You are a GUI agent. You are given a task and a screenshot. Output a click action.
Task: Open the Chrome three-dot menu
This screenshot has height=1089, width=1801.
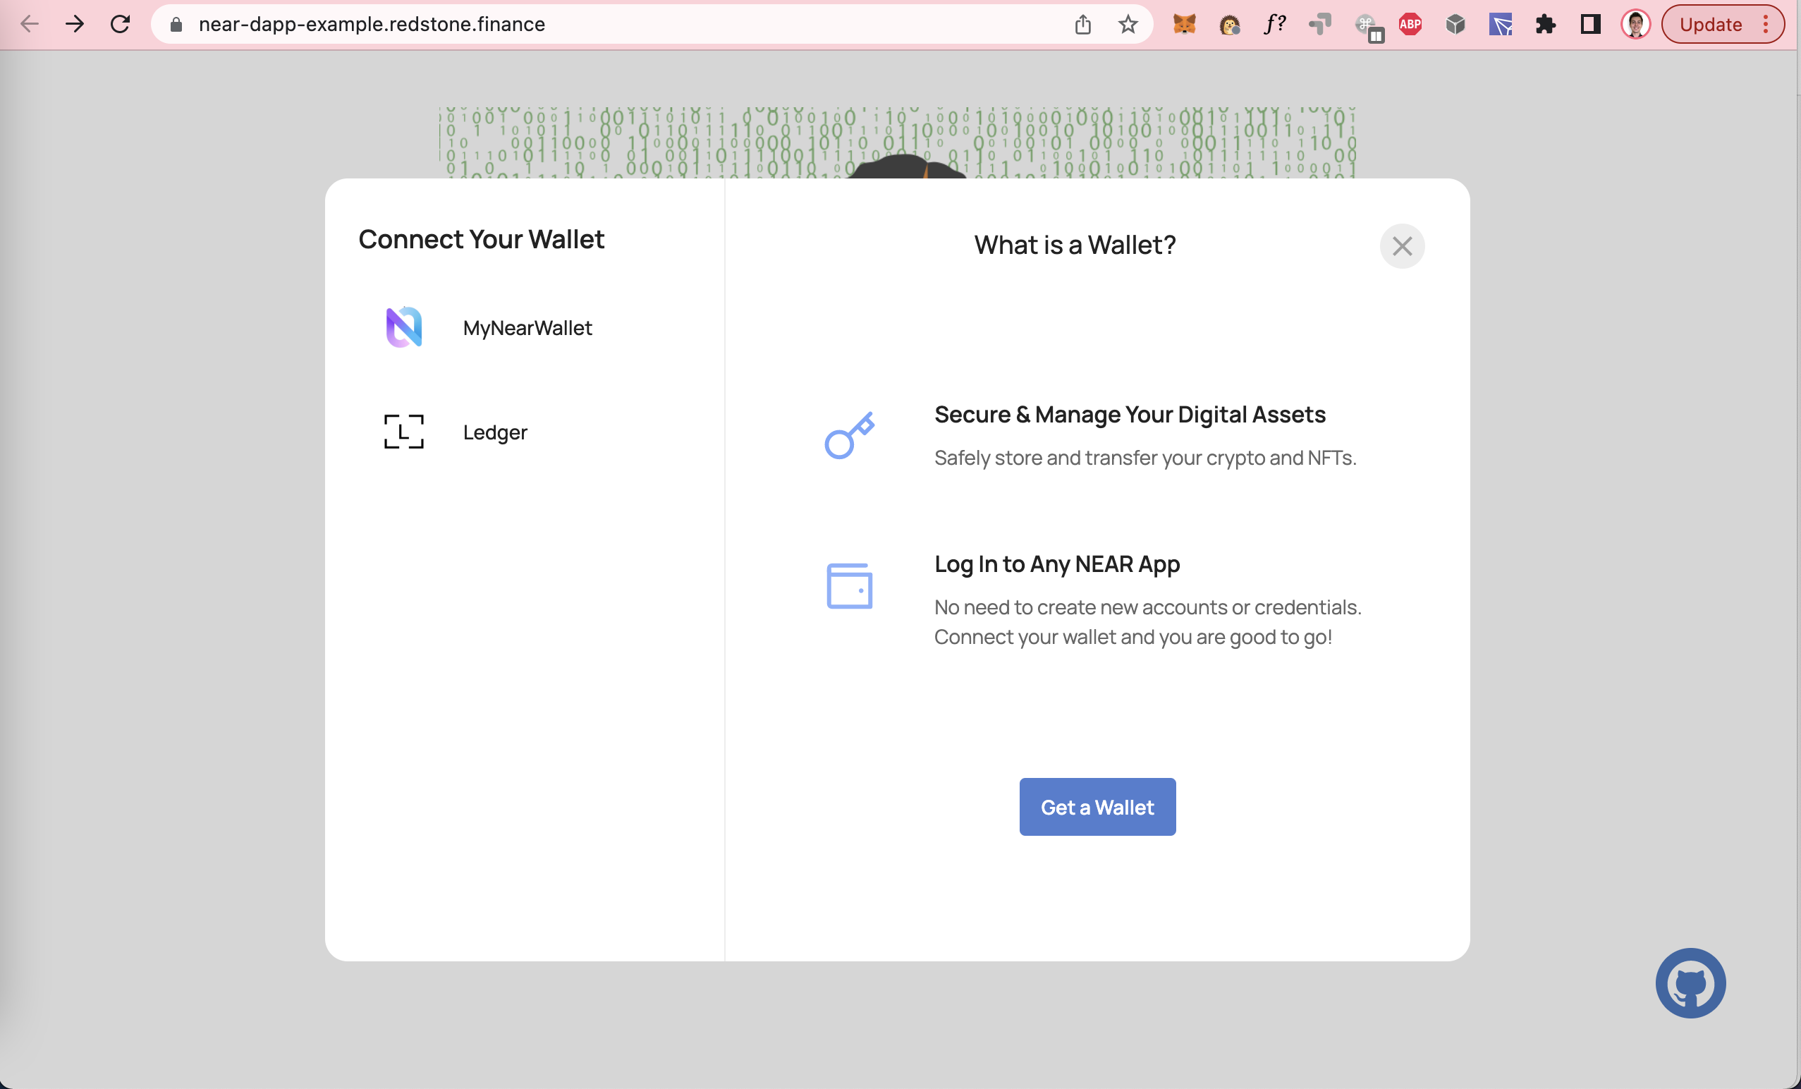coord(1766,25)
